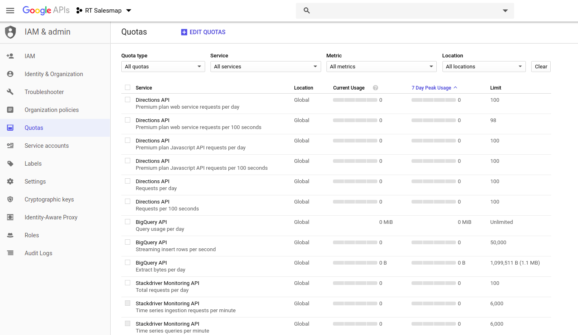The image size is (578, 335).
Task: Click the Roles hat icon
Action: click(x=10, y=235)
